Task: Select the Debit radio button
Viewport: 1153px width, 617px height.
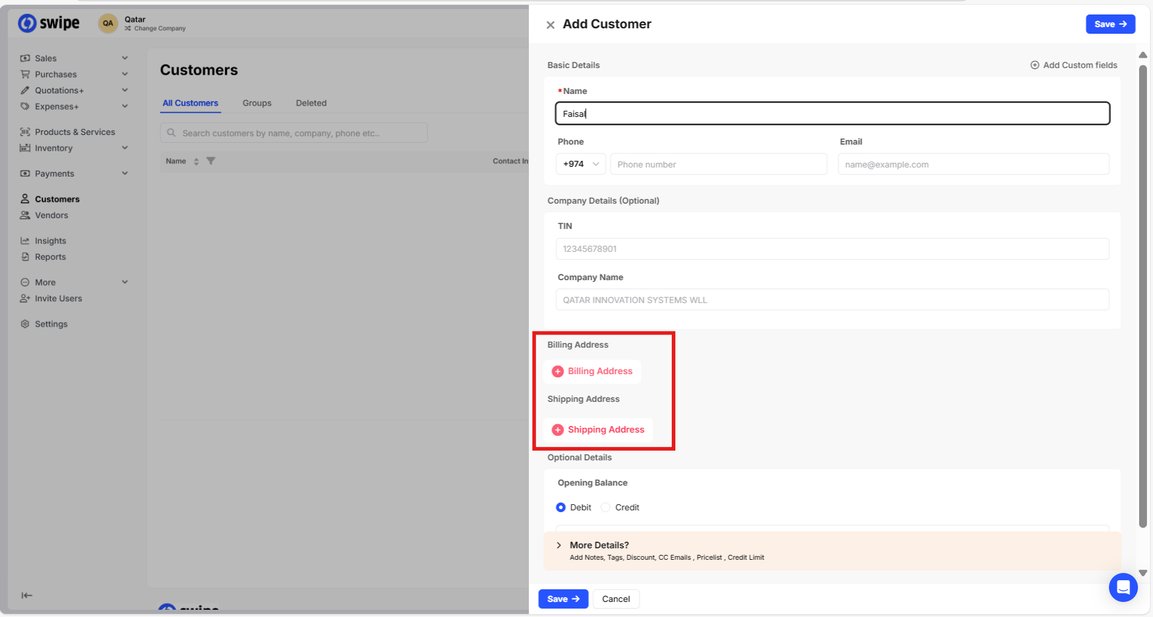Action: click(x=561, y=507)
